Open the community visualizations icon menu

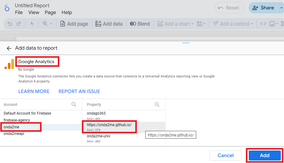pos(201,24)
